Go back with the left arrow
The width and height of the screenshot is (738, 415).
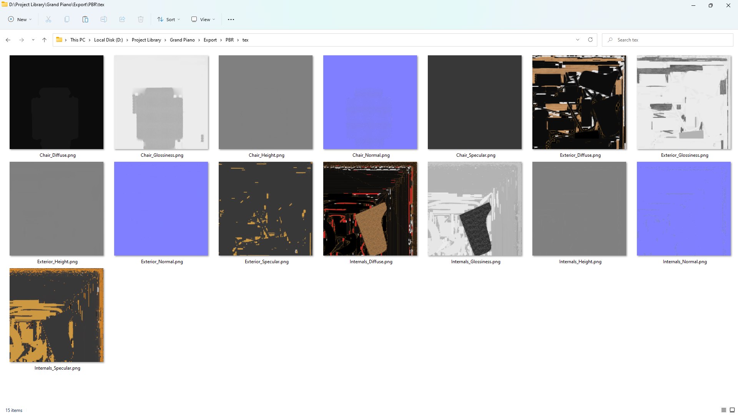(x=8, y=40)
